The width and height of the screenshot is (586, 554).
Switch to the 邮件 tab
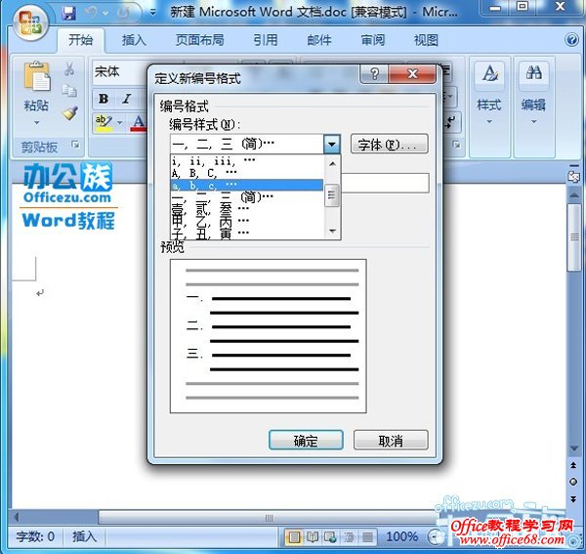(319, 40)
